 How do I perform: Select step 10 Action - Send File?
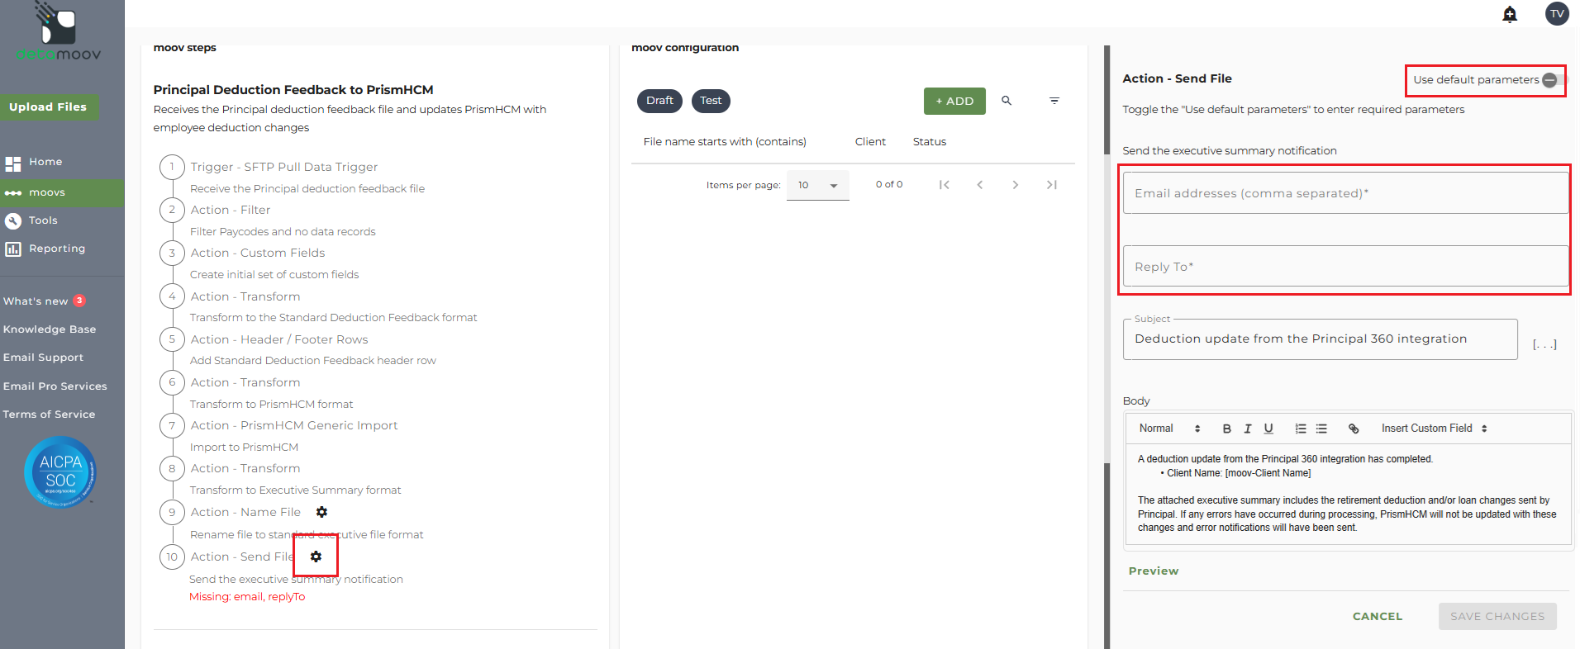point(242,557)
